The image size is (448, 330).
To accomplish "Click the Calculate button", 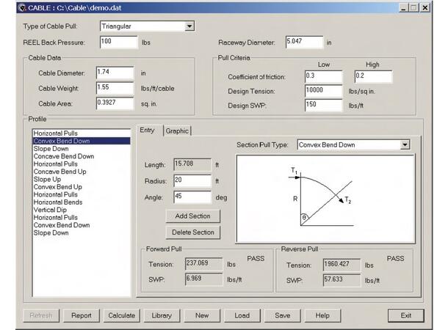I will tap(122, 315).
